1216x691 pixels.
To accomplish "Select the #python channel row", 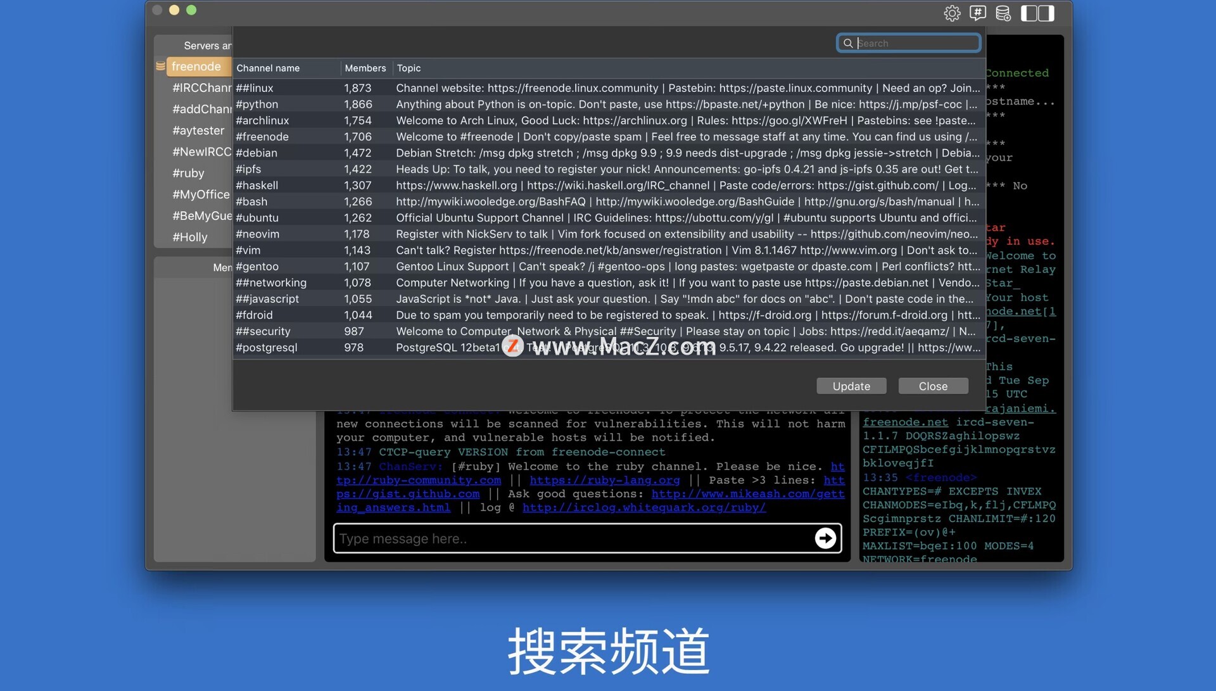I will click(x=609, y=105).
